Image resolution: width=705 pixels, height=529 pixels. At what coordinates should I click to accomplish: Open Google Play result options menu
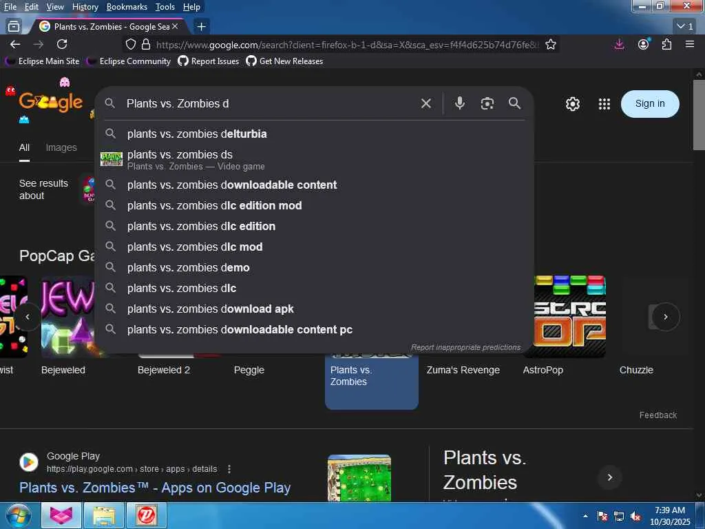229,469
